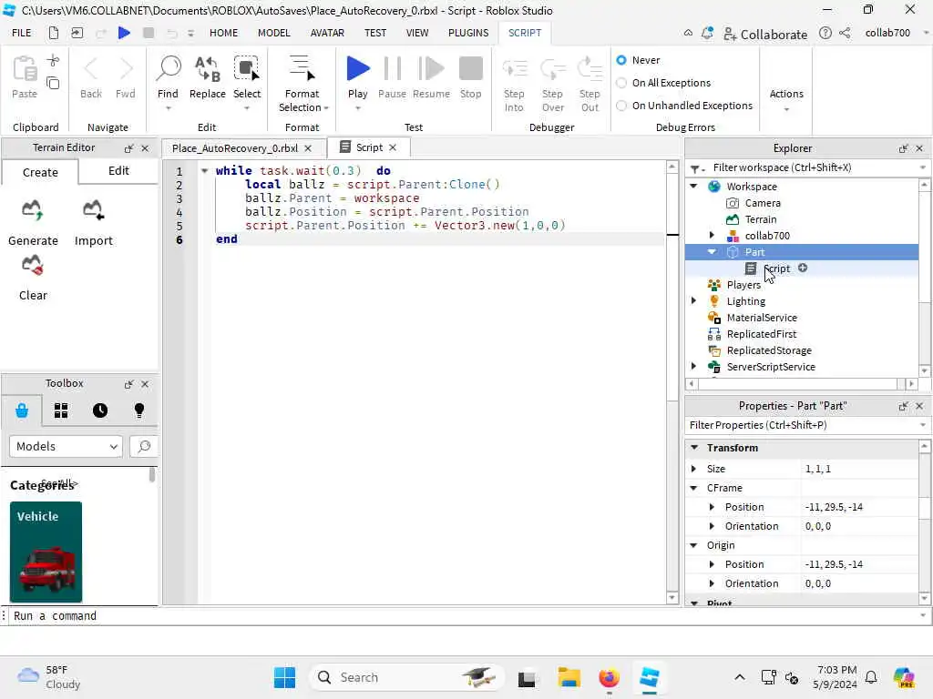The width and height of the screenshot is (933, 699).
Task: Expand Orientation under CFrame
Action: pyautogui.click(x=712, y=526)
